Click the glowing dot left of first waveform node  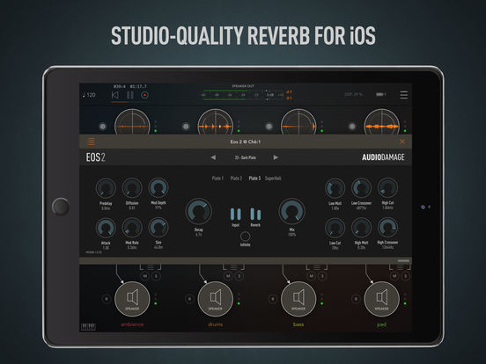point(103,127)
